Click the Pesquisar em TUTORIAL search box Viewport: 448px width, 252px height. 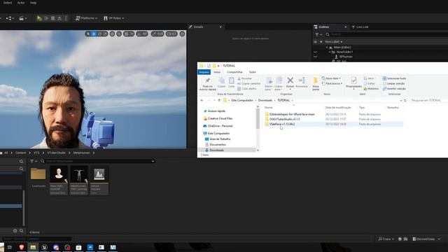click(428, 101)
